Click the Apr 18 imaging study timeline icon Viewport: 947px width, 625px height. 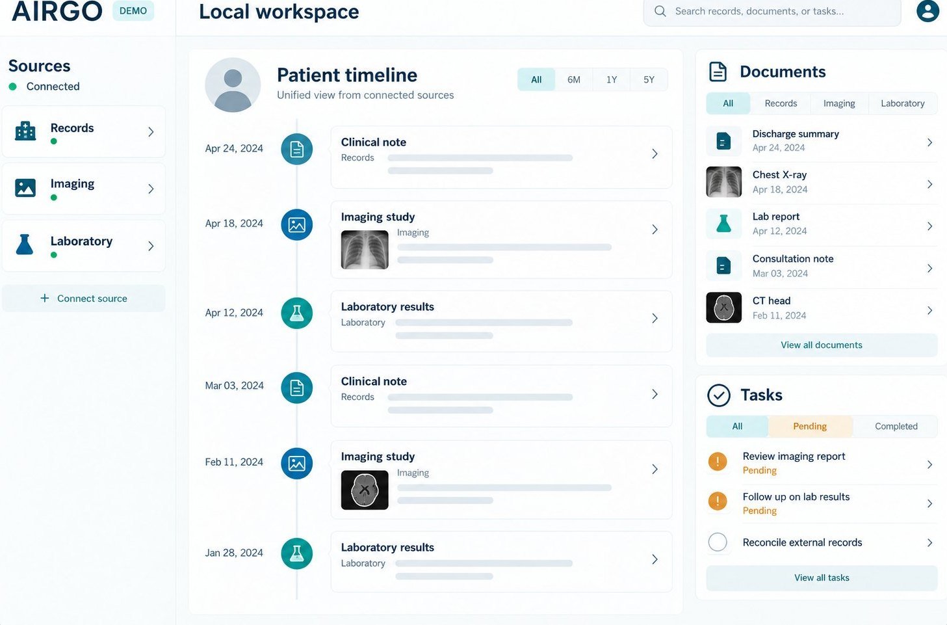(297, 225)
